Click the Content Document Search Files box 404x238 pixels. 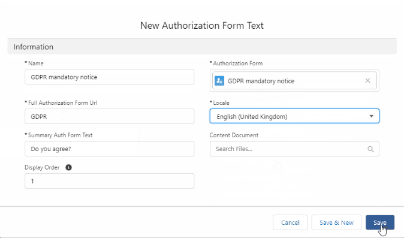(294, 149)
